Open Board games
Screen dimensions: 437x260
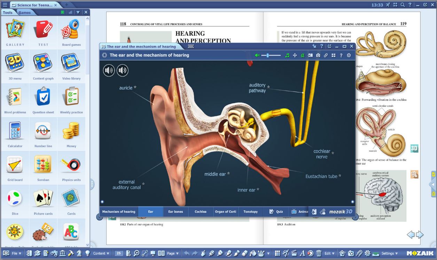pyautogui.click(x=71, y=33)
